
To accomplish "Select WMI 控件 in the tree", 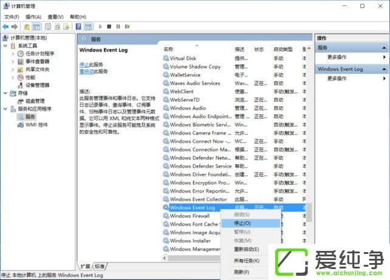I will [36, 125].
